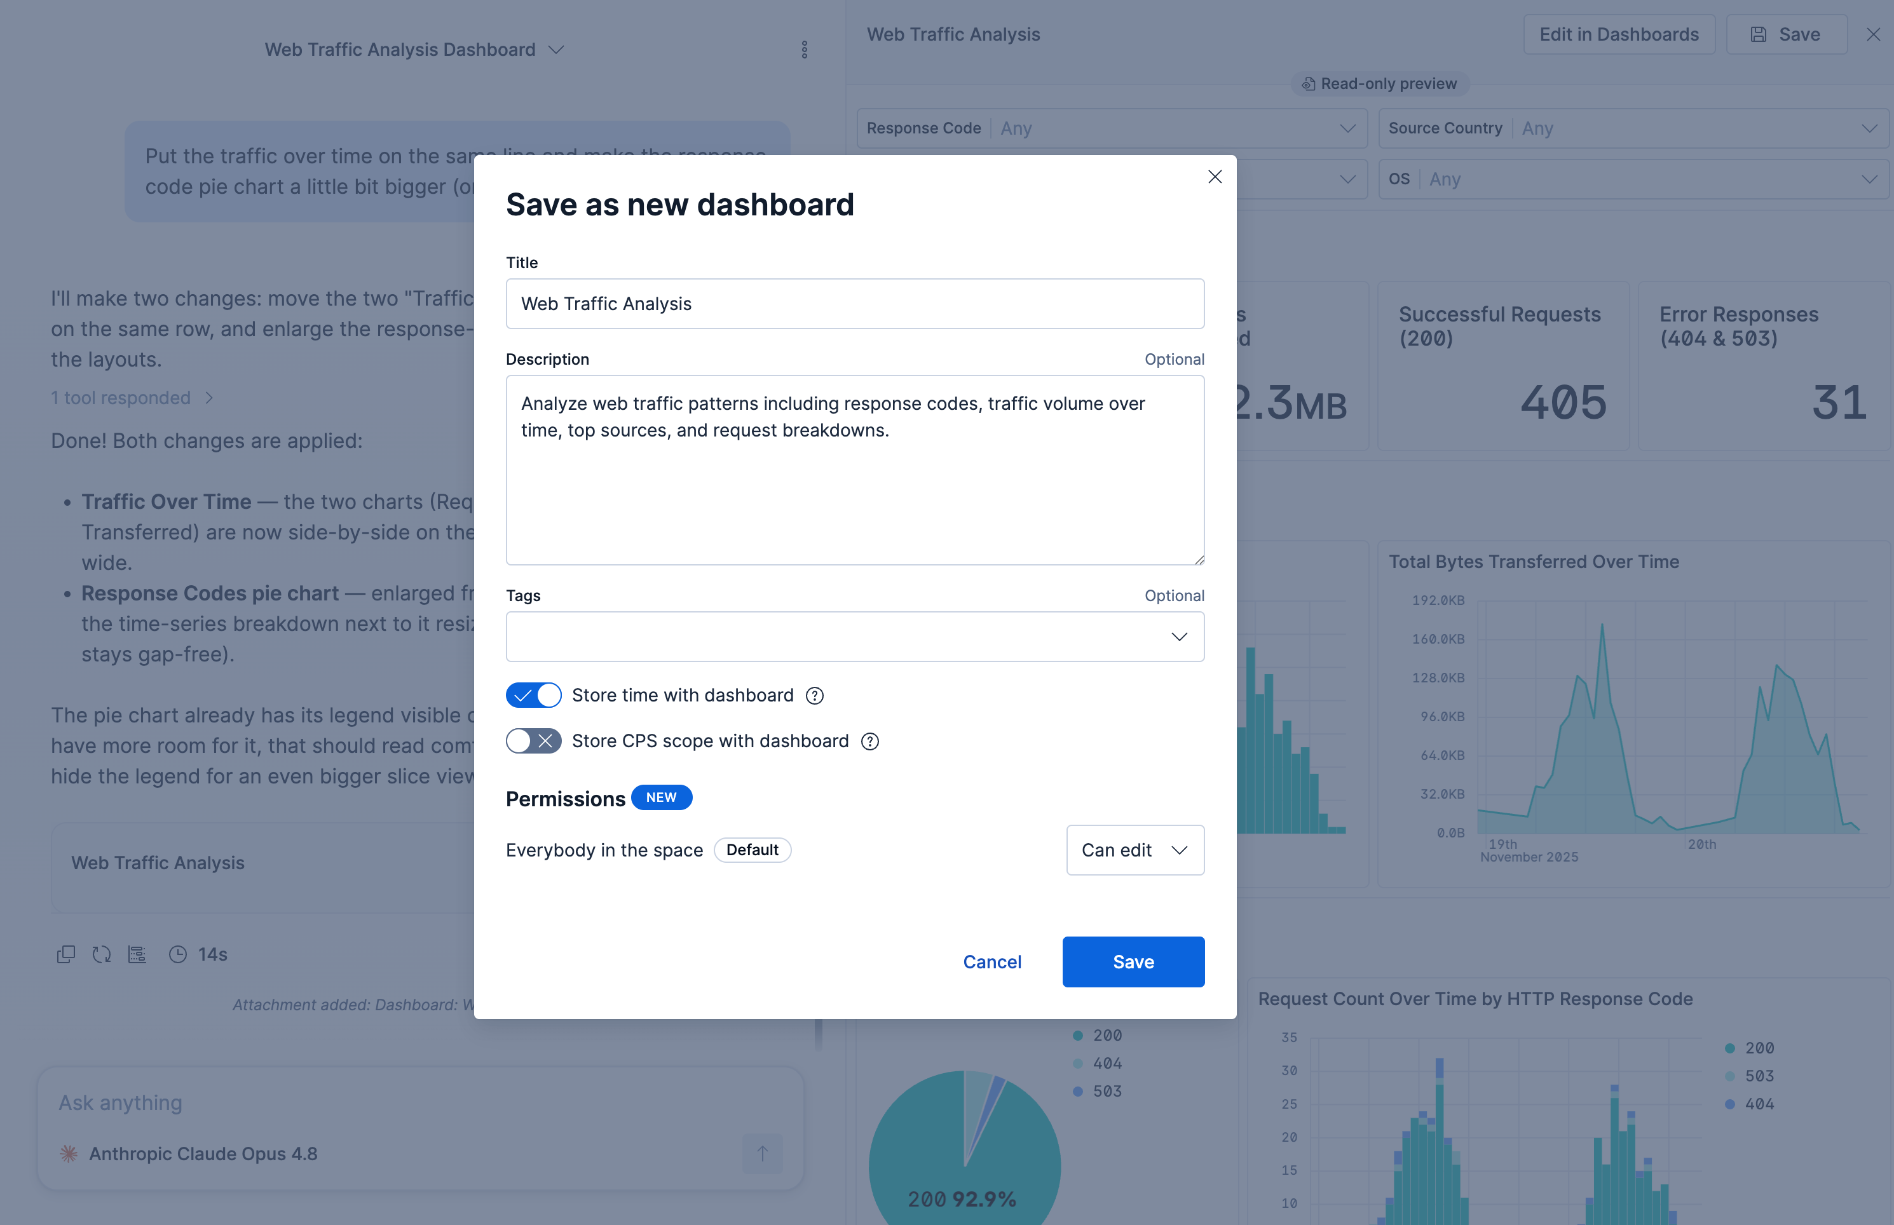Close the dashboard preview panel
The height and width of the screenshot is (1225, 1894).
pos(1873,34)
